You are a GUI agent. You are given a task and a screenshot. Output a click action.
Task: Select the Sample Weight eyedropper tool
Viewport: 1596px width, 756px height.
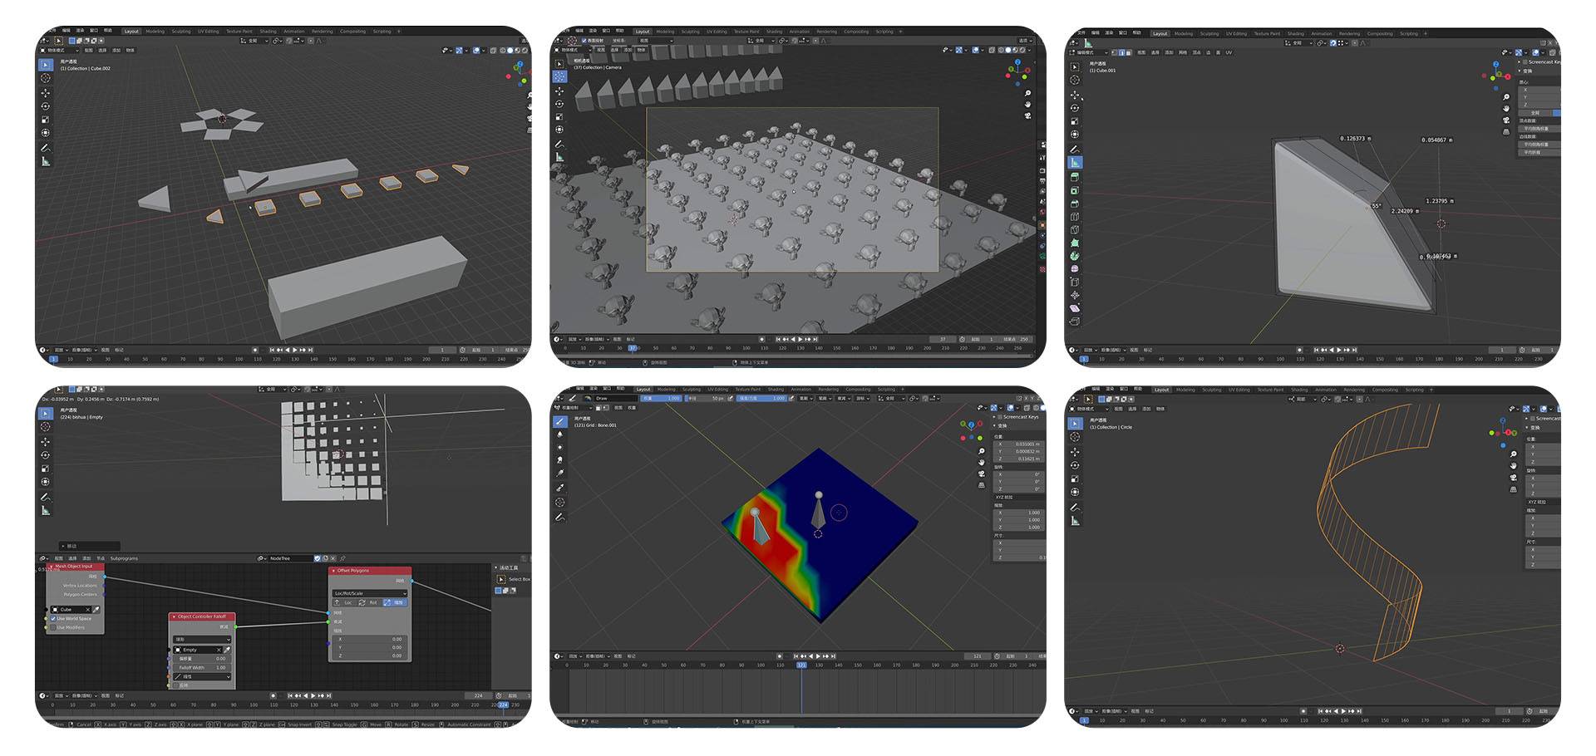(559, 488)
